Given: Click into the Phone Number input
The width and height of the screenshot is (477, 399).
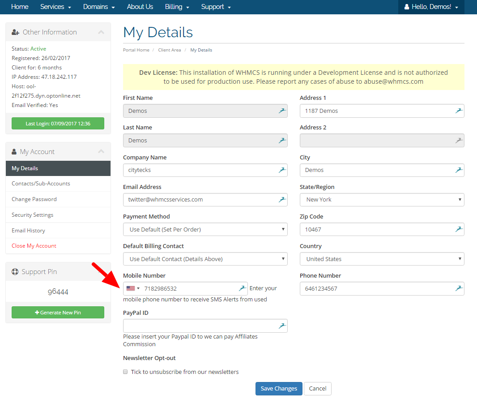Looking at the screenshot, I should [382, 288].
